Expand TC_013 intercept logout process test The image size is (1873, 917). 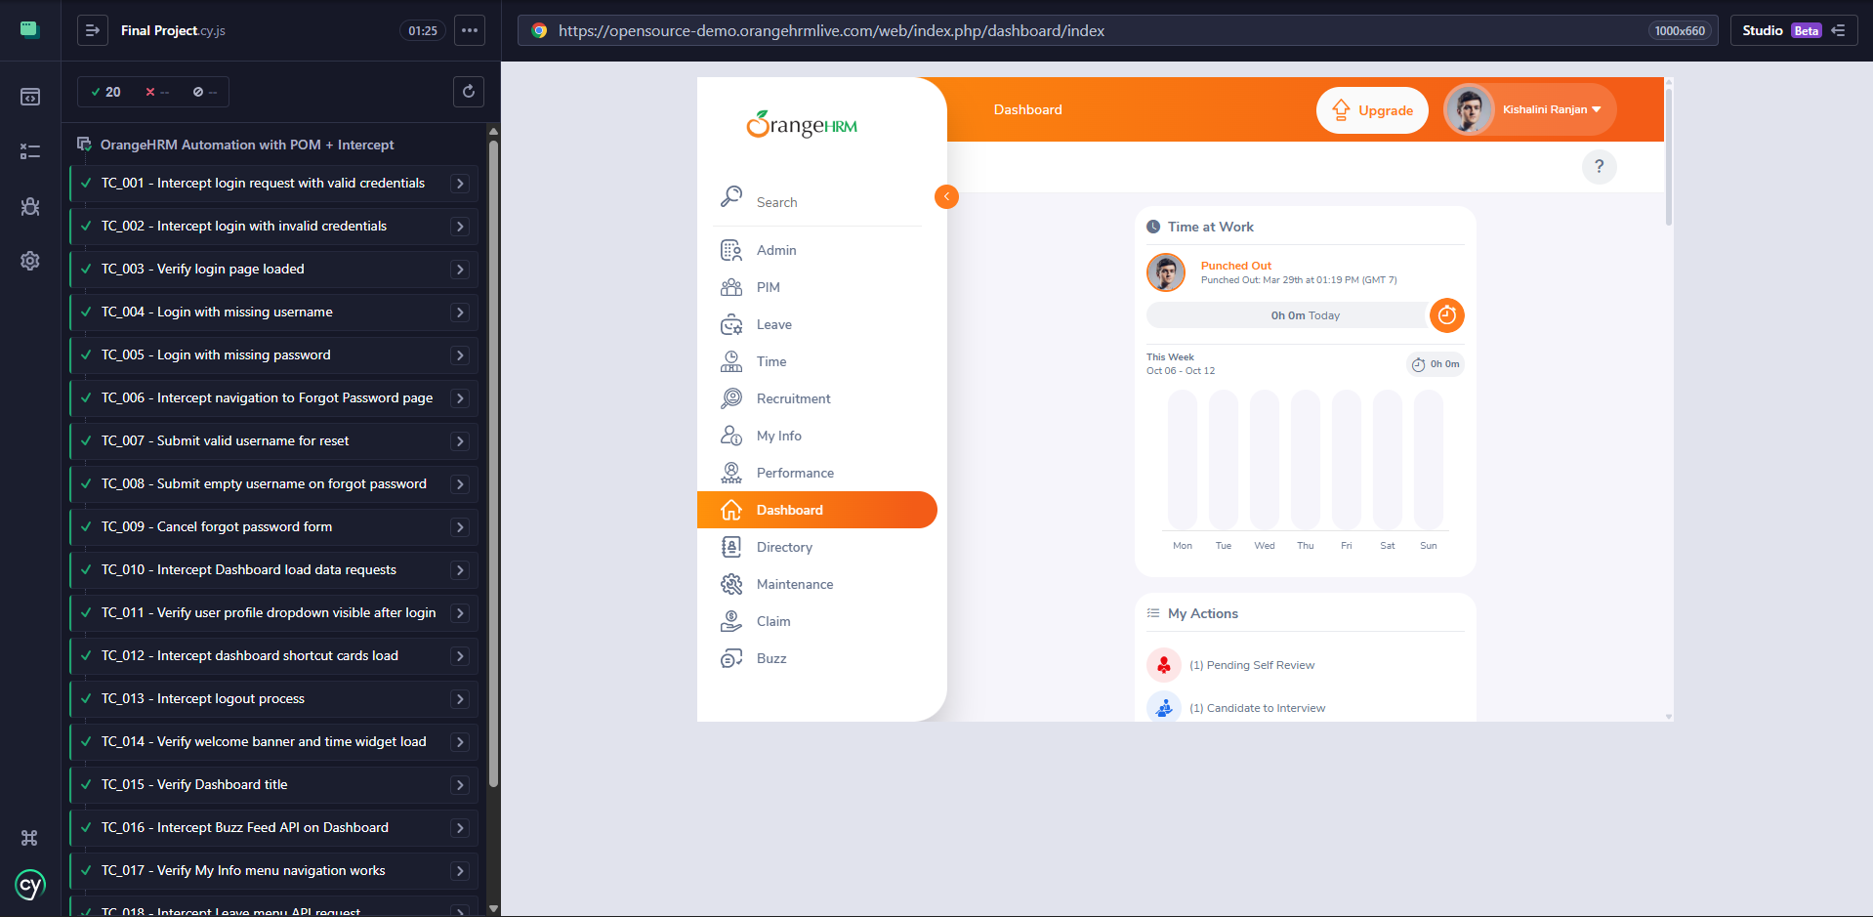coord(459,698)
